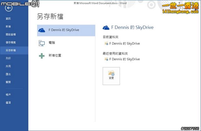201x131 pixels.
Task: Click the 瀏覽 browse folder button
Action: [x=111, y=76]
